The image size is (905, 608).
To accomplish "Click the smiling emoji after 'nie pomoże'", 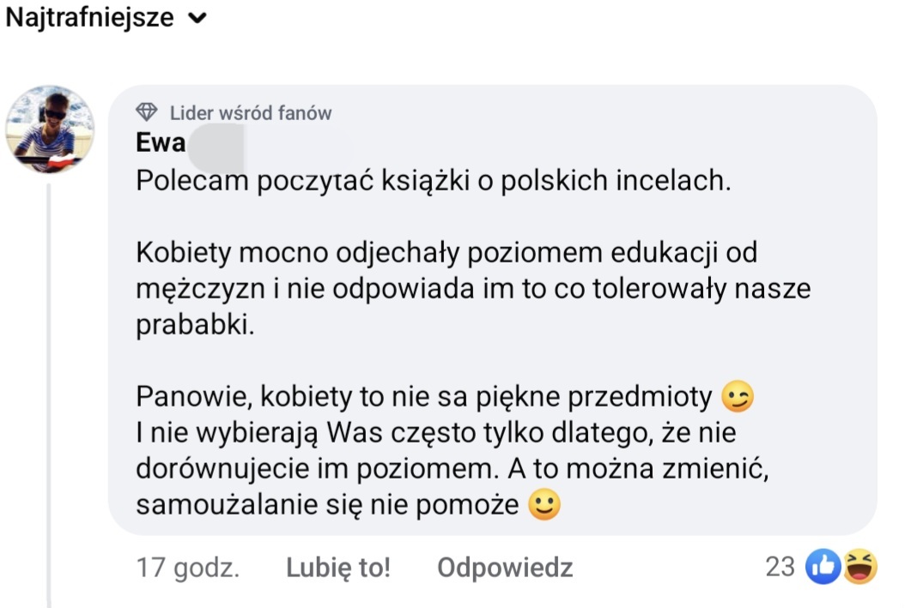I will pyautogui.click(x=544, y=505).
